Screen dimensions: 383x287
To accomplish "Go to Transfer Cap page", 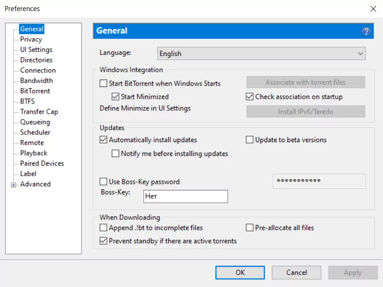I will tap(39, 111).
